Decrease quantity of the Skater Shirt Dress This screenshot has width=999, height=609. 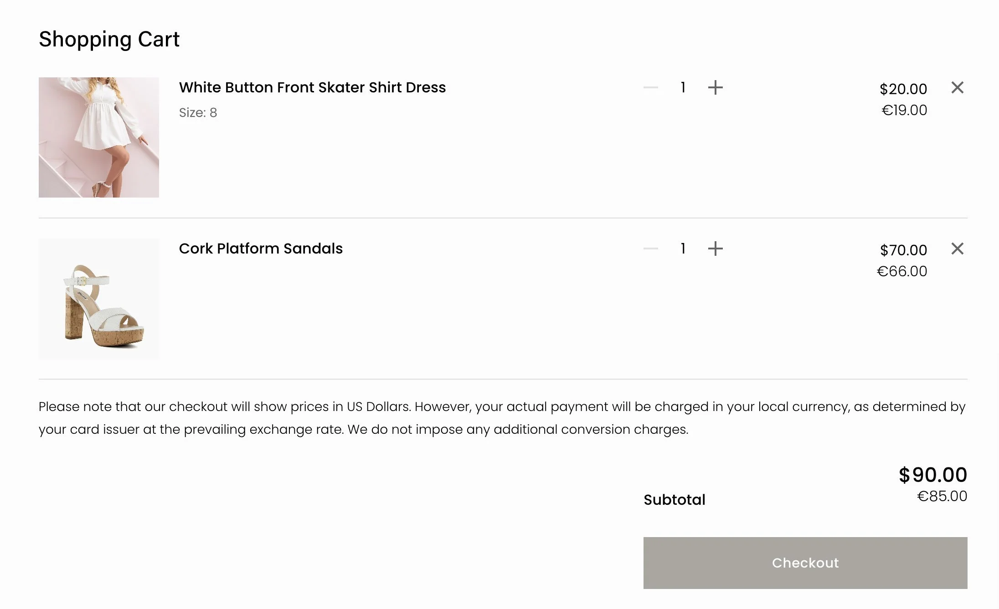[x=651, y=87]
